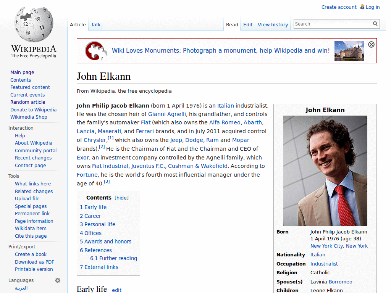This screenshot has height=293, width=391.
Task: Open the Help link
Action: pyautogui.click(x=20, y=136)
